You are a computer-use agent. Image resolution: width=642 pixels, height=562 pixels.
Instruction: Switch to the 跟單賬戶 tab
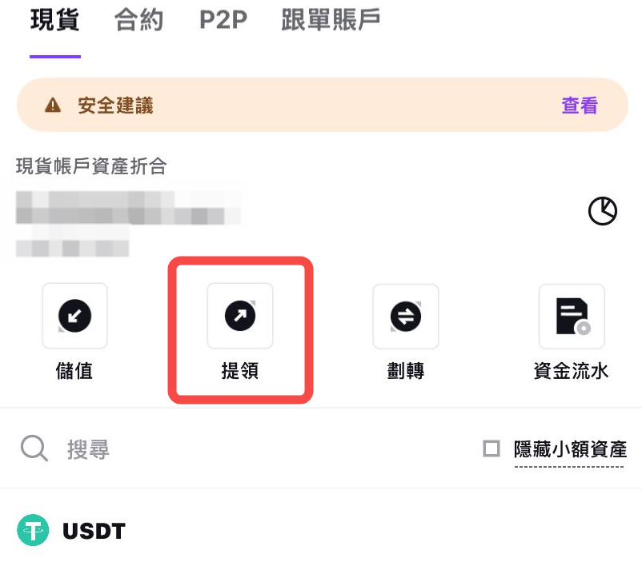tap(331, 20)
